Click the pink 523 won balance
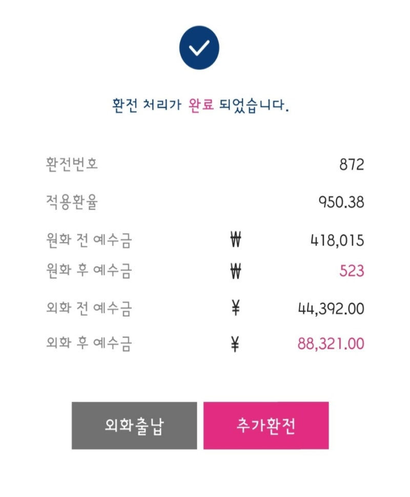 click(x=352, y=271)
